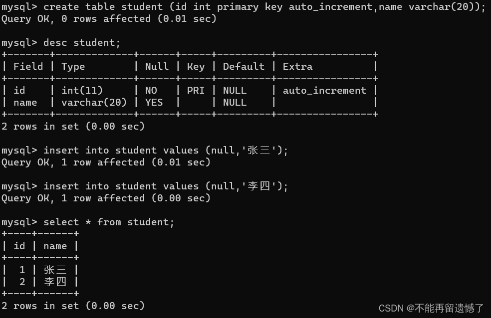Viewport: 491px width, 318px height.
Task: Click the insert statement containing '张三'
Action: tap(166, 151)
